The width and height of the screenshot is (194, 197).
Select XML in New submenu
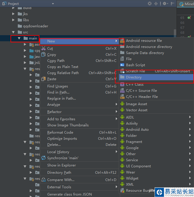(156, 185)
